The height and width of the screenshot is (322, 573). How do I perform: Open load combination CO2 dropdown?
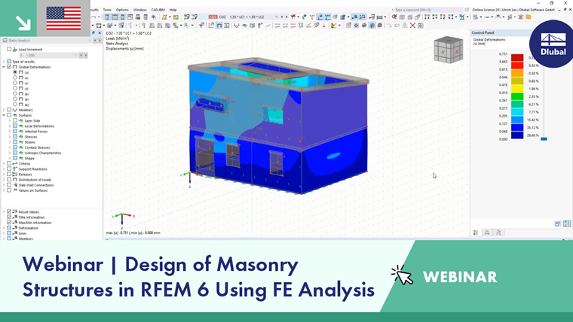276,17
